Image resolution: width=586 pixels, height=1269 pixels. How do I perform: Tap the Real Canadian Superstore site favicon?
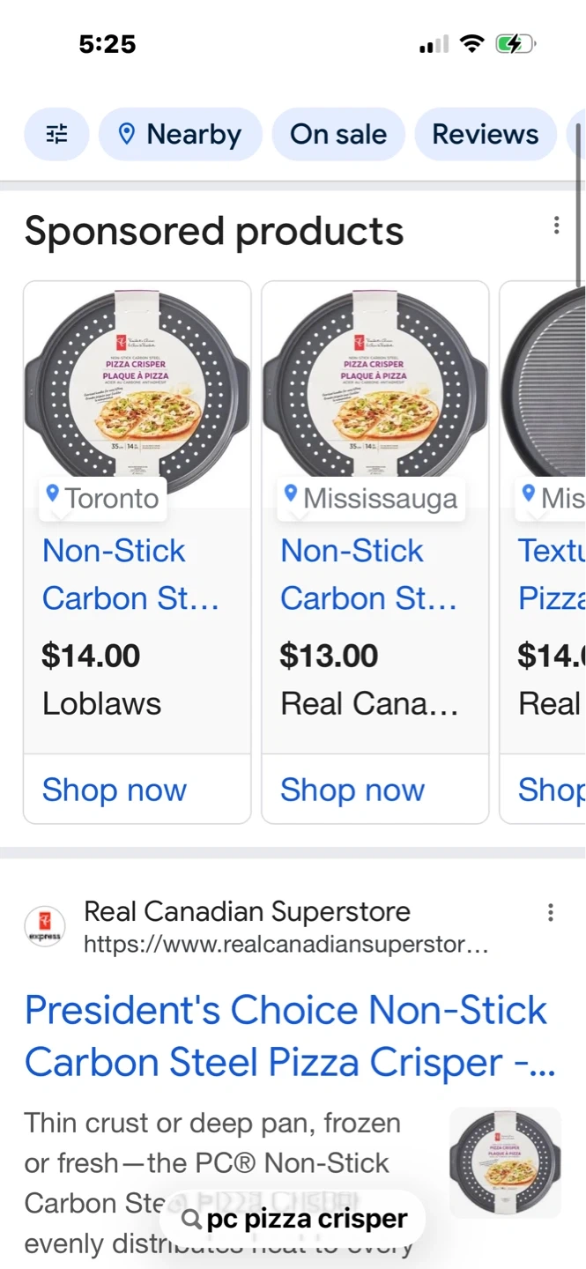pos(44,927)
